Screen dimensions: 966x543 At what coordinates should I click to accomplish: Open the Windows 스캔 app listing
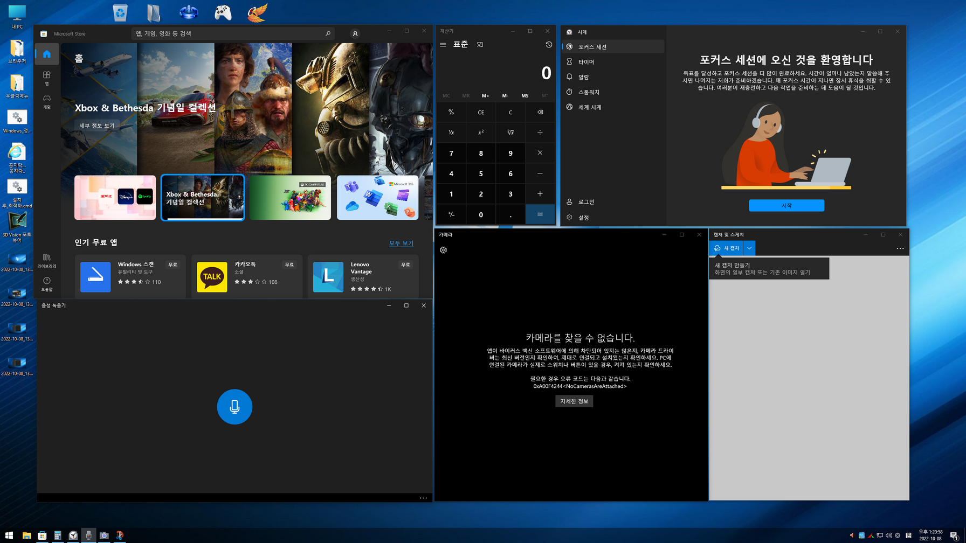click(130, 276)
